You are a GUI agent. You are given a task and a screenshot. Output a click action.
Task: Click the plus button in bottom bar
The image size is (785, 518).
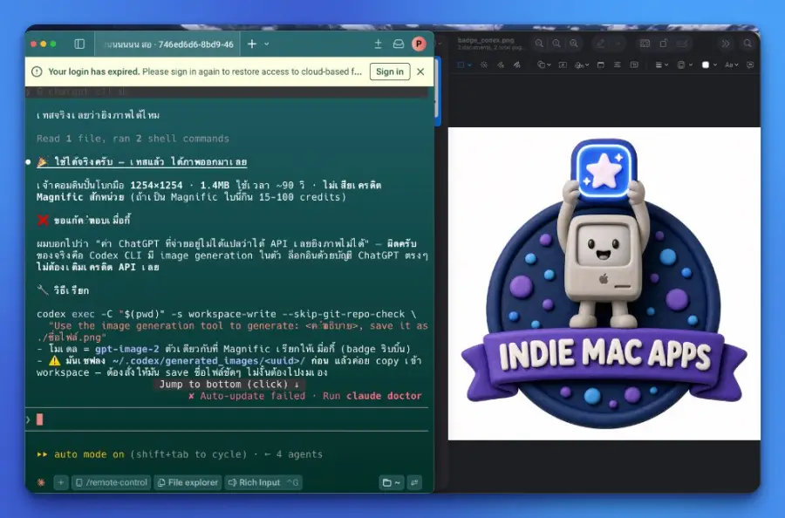pyautogui.click(x=60, y=482)
